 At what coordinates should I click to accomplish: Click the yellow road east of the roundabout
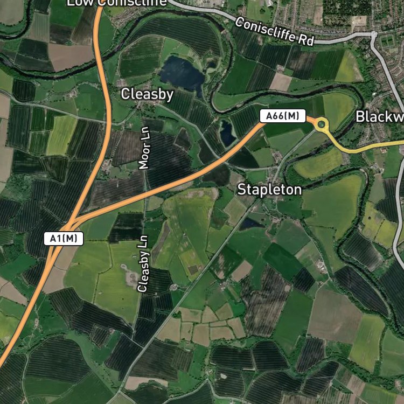click(x=366, y=148)
